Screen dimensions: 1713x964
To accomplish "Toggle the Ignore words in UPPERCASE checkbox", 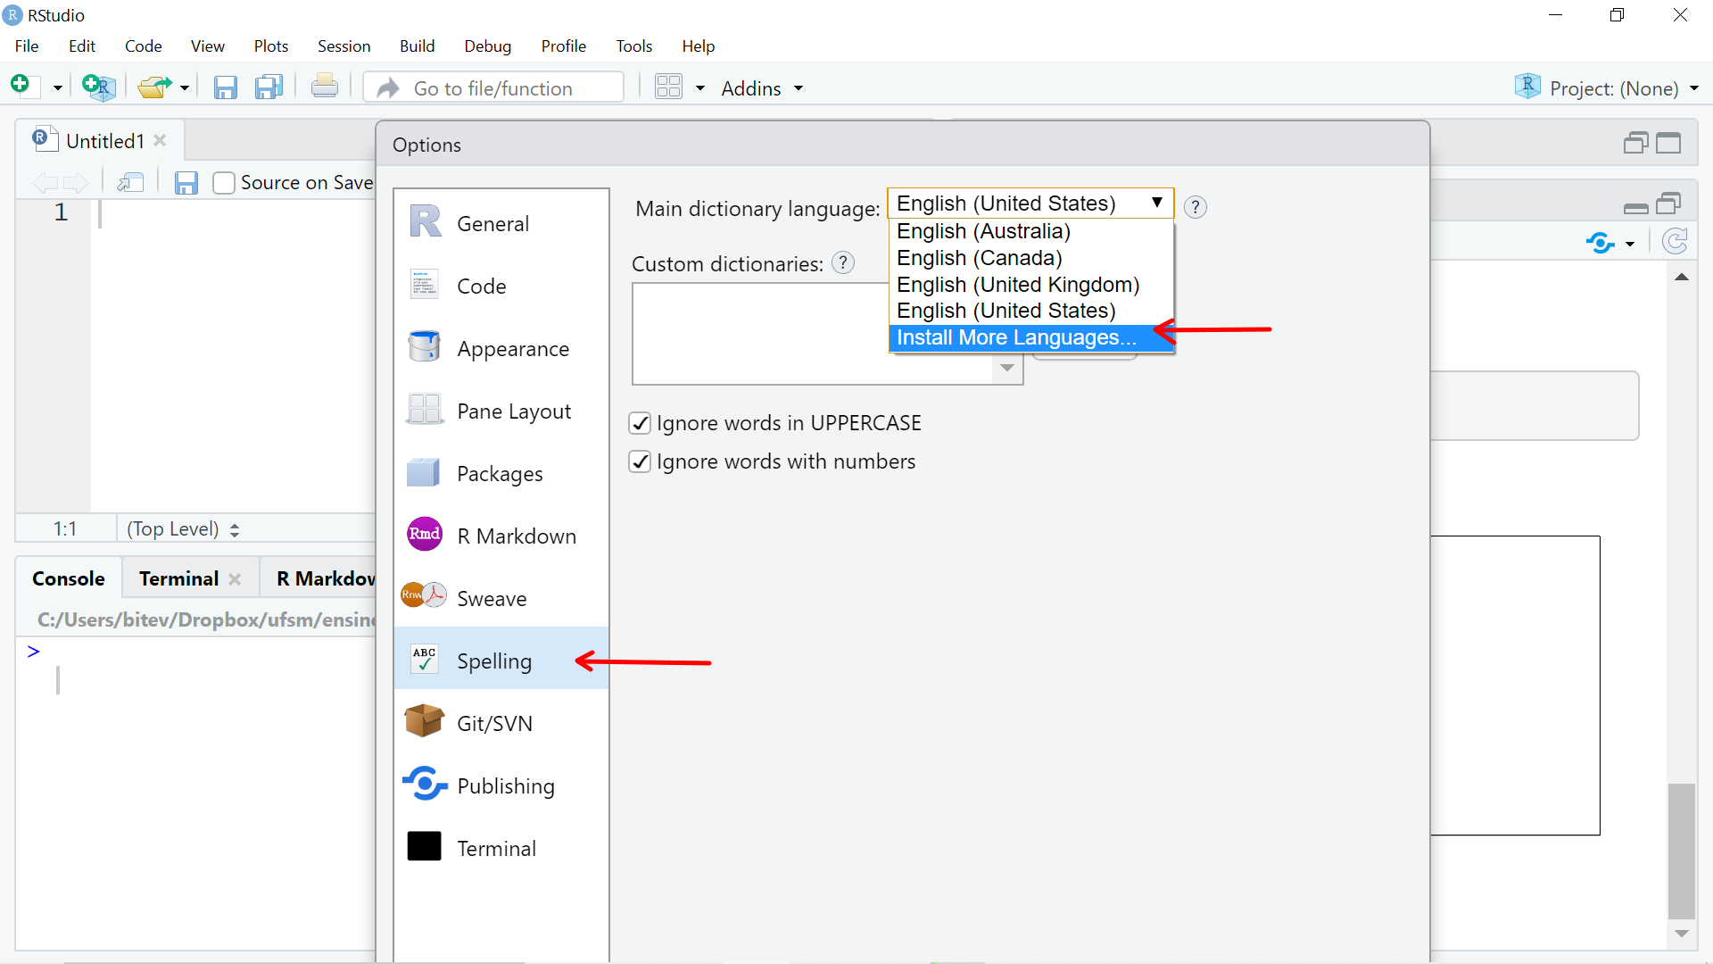I will click(641, 422).
